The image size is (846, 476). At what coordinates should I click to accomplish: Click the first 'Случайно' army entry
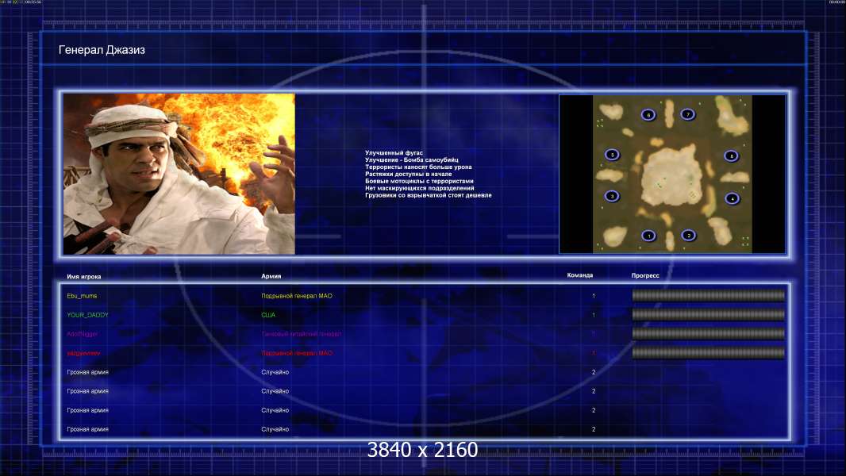coord(275,372)
